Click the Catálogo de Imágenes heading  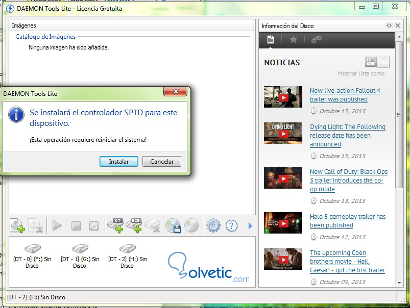click(x=45, y=37)
